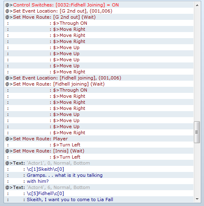The image size is (204, 206).
Task: Click the \c[1]Skeith\c[0] line
Action: click(99, 169)
